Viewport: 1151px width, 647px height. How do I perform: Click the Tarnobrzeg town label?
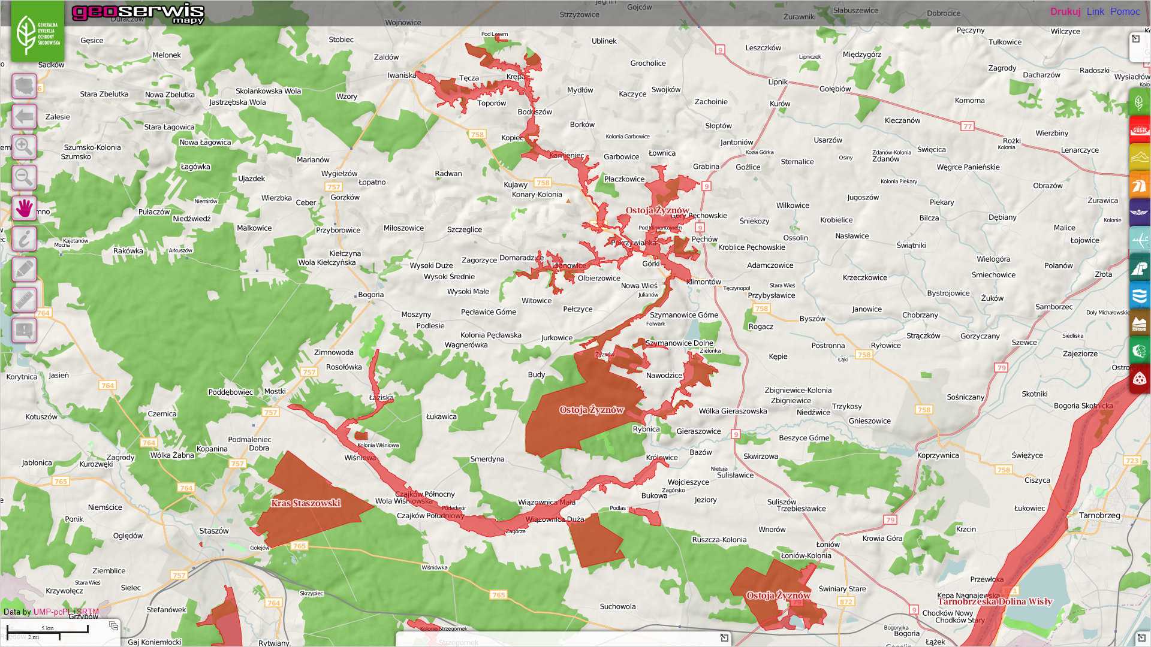point(1099,515)
